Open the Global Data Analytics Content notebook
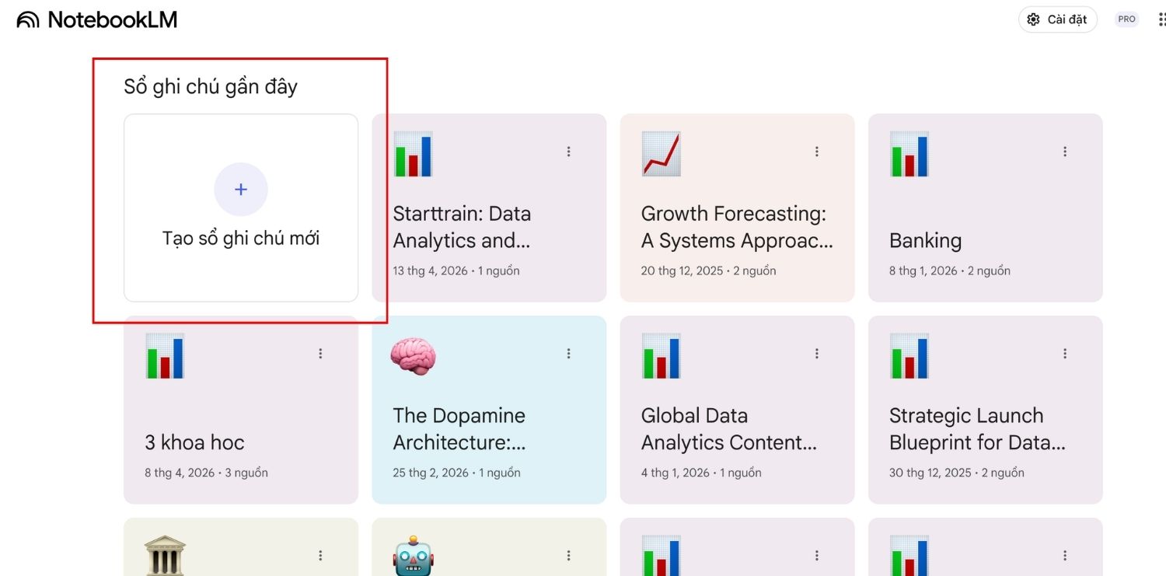Screen dimensions: 1166x576 pyautogui.click(x=728, y=429)
